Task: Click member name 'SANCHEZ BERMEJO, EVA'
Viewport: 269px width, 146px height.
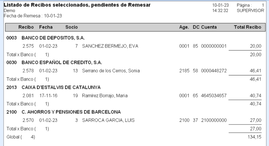Action: 110,46
